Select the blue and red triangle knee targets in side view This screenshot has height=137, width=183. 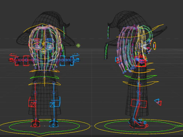point(158,102)
